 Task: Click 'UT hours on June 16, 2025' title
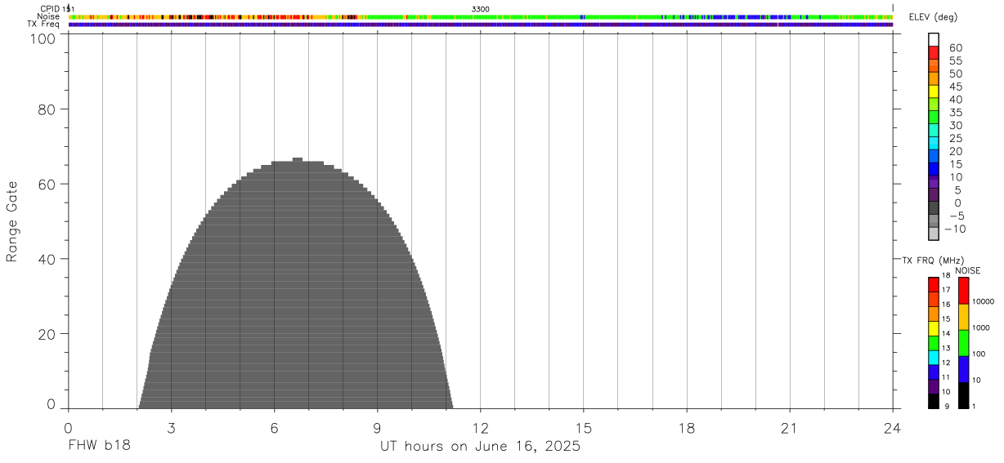480,447
